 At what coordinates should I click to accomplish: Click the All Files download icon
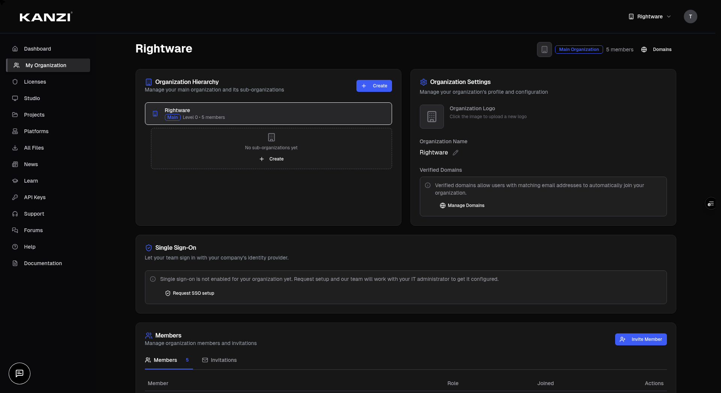15,148
